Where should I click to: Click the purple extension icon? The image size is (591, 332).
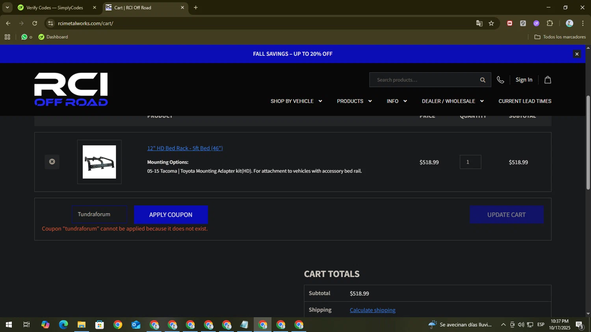click(x=536, y=23)
